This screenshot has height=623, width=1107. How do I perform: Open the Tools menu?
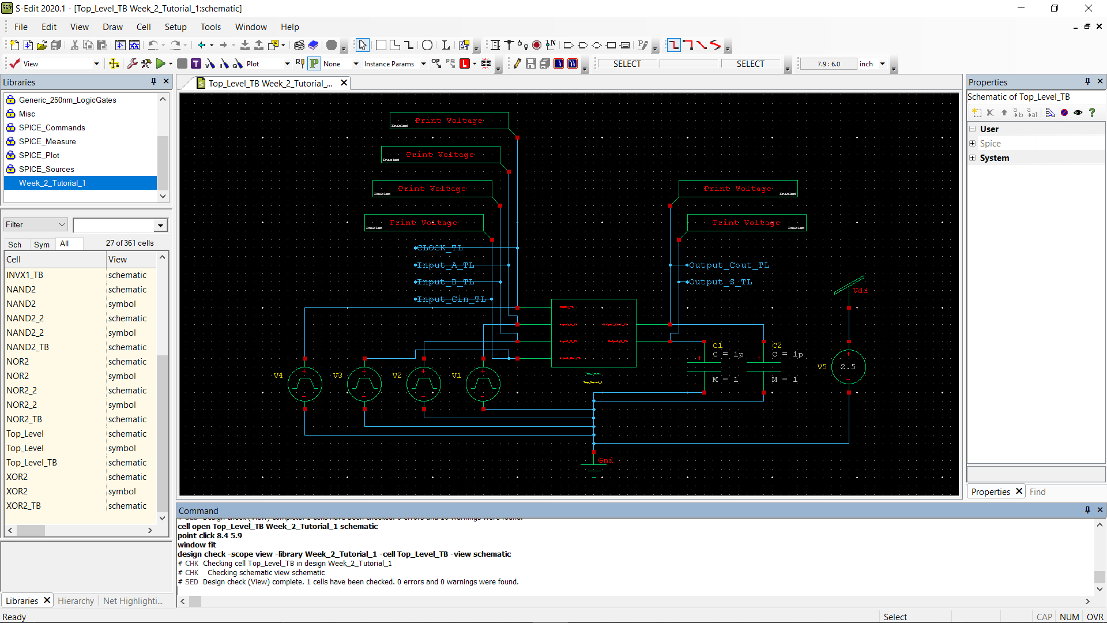point(210,27)
